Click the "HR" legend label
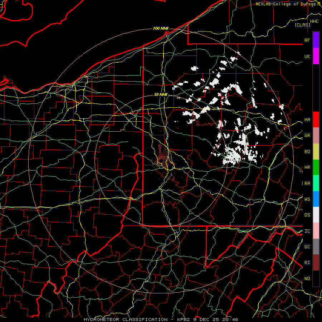The image size is (322, 322). point(307,167)
